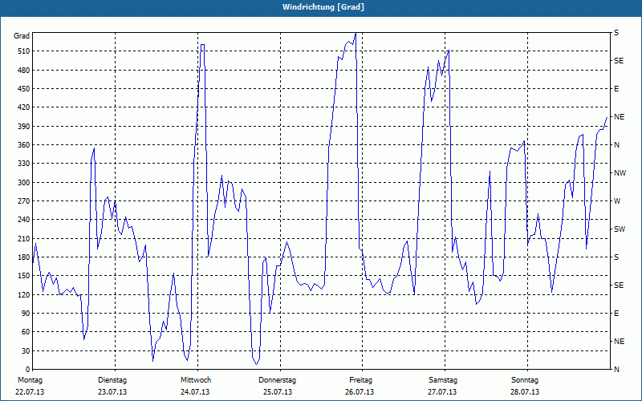
Task: Click the 22.07.13 date label
Action: (x=30, y=392)
